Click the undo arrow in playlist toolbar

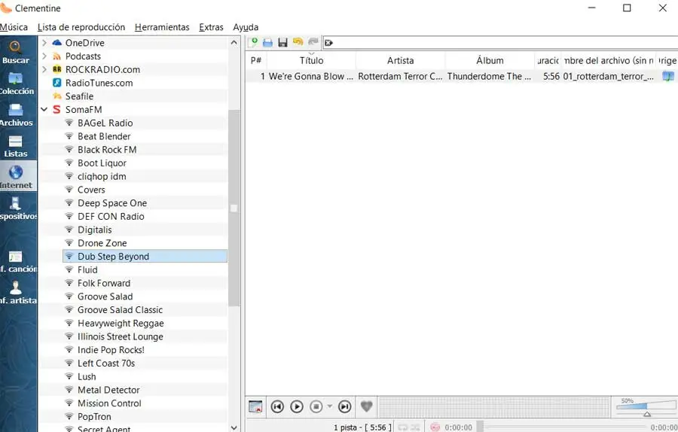(298, 42)
